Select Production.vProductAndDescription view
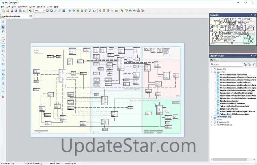The width and height of the screenshot is (257, 165). coord(237,93)
